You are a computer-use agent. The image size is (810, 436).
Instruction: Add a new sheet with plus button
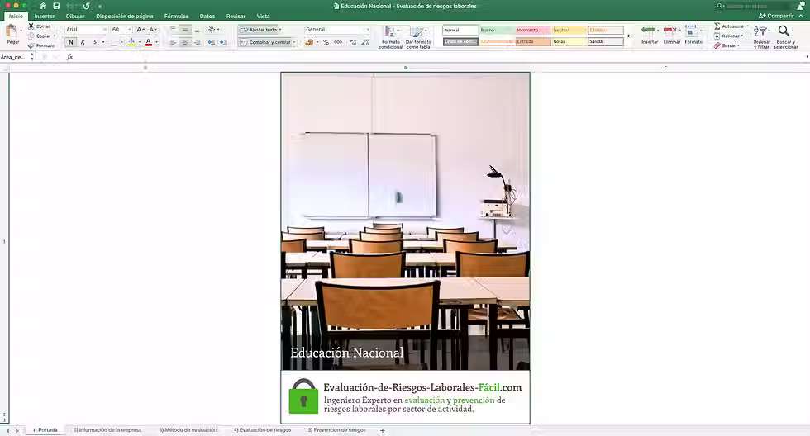click(x=382, y=430)
